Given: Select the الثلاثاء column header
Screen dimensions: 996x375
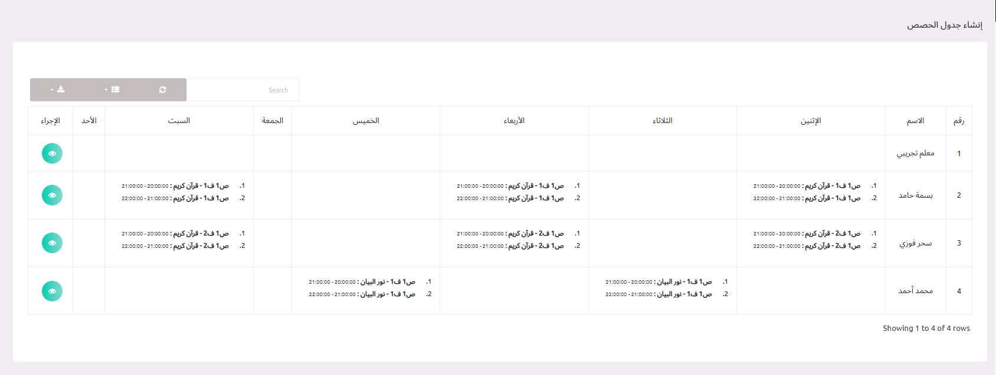Looking at the screenshot, I should click(662, 121).
